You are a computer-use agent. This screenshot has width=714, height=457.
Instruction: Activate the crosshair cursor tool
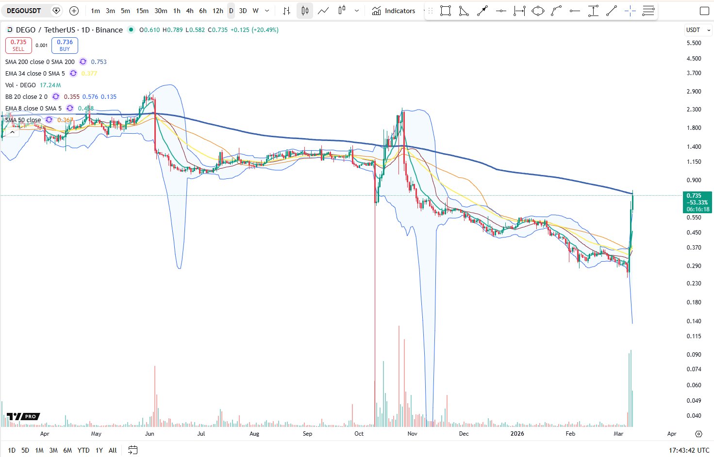pos(630,11)
